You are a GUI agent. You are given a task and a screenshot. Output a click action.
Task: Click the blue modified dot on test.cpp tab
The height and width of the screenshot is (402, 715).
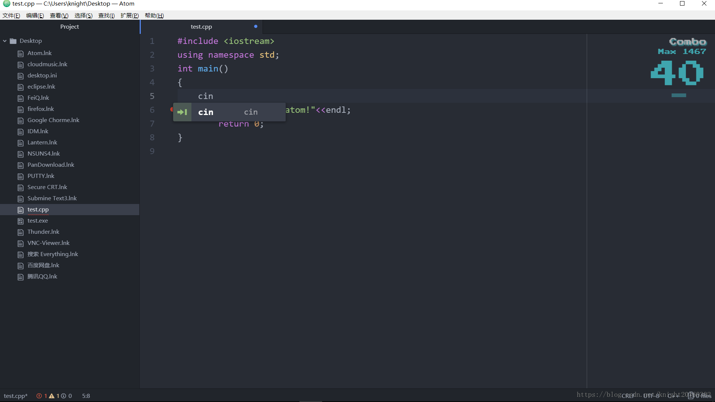click(255, 26)
